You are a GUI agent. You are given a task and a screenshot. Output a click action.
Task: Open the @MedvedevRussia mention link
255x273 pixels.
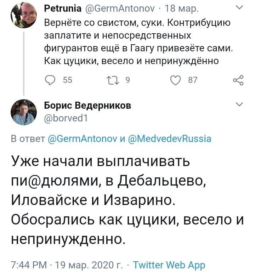170,139
